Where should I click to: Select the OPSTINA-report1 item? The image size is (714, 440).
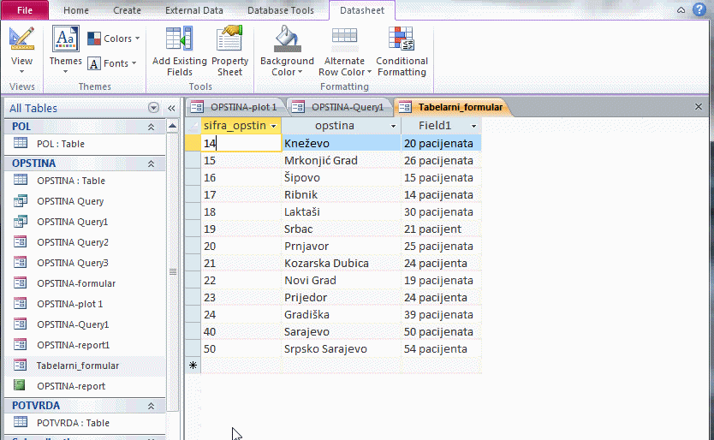[x=85, y=345]
